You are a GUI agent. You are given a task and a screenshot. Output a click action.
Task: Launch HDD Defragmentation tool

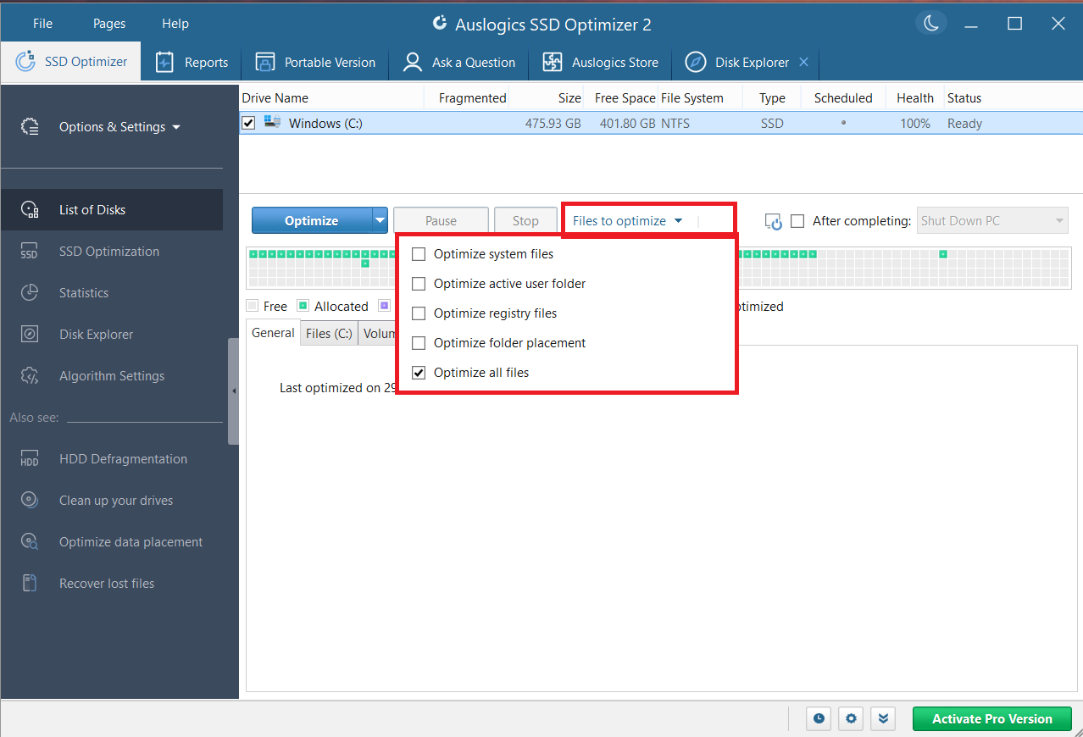tap(123, 458)
